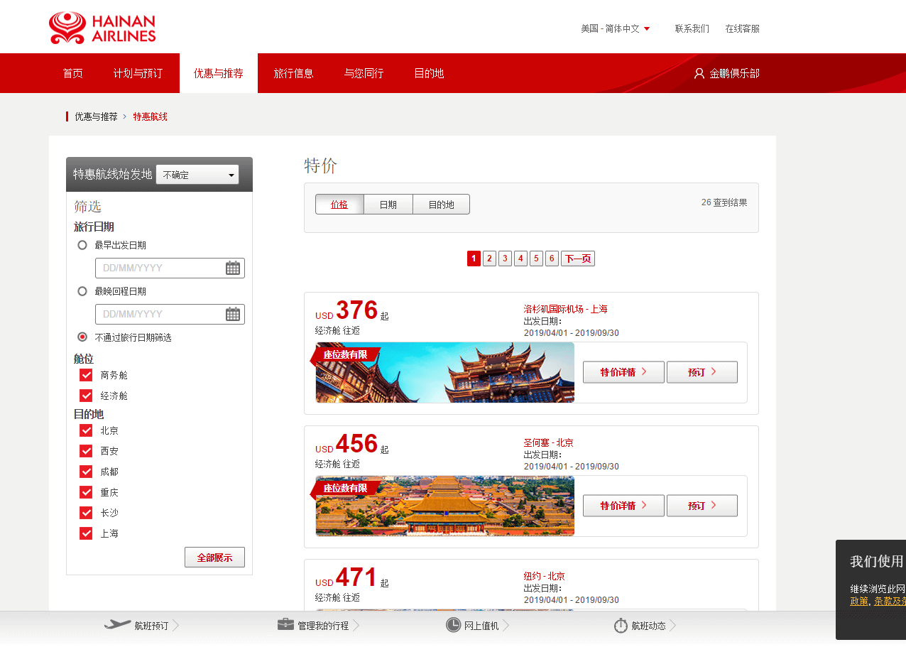Click the 全部展示 button

214,558
